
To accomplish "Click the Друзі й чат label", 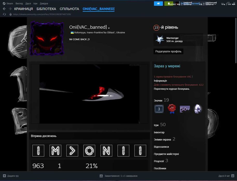I will pos(224,176).
